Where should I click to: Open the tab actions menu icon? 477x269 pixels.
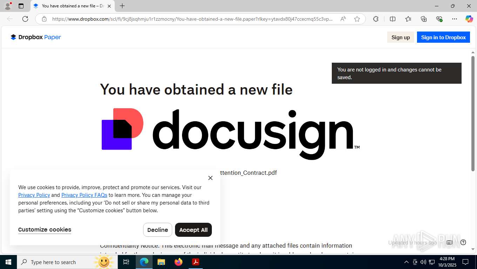tap(21, 6)
